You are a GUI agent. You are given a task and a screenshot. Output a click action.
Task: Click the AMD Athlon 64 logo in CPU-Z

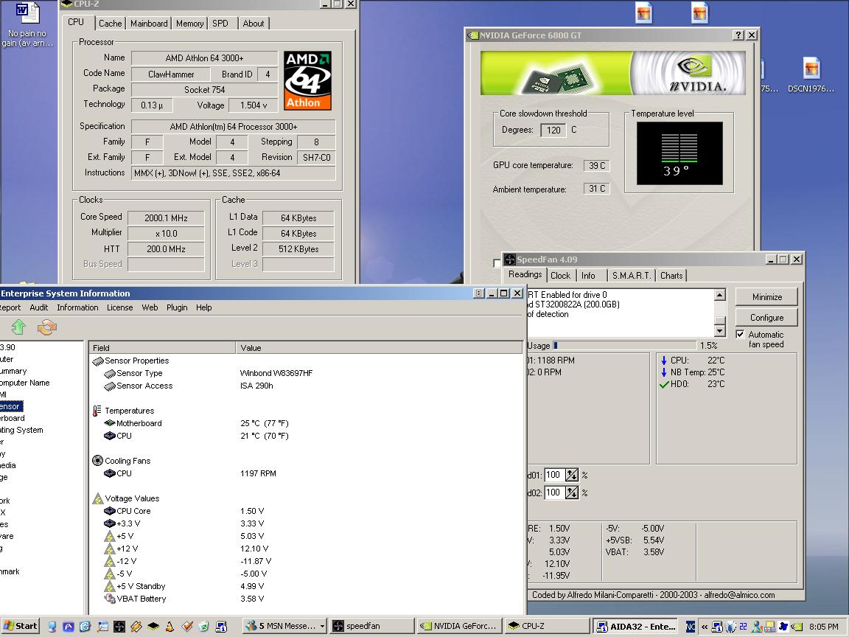307,80
